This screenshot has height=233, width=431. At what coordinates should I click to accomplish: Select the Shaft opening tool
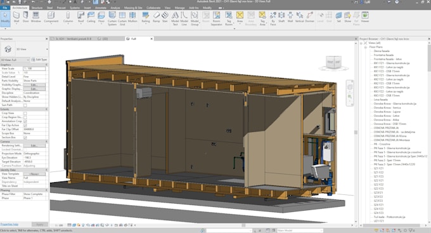click(x=281, y=17)
